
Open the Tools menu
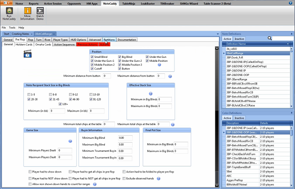(12, 28)
